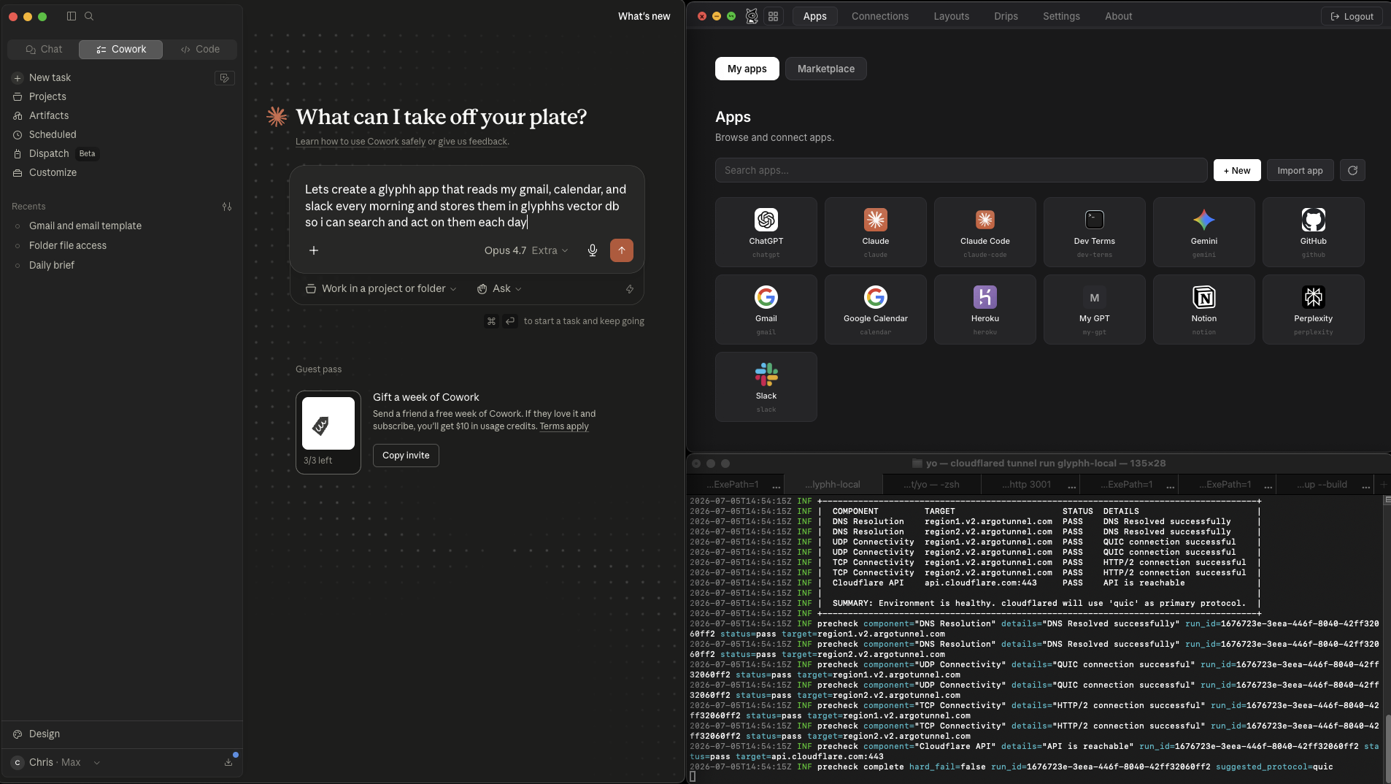Click the plus attachment icon in prompt box
The width and height of the screenshot is (1391, 784).
[314, 250]
